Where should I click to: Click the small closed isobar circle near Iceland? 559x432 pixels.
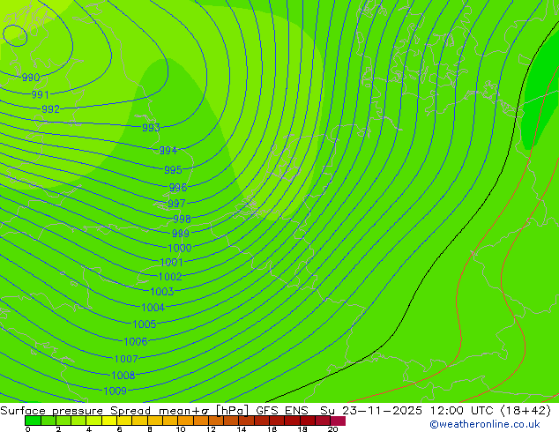15,35
